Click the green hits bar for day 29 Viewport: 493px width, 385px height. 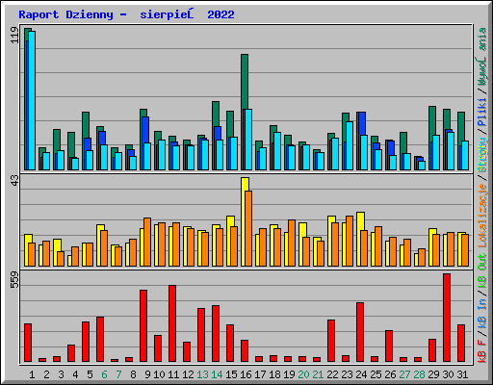pos(432,120)
